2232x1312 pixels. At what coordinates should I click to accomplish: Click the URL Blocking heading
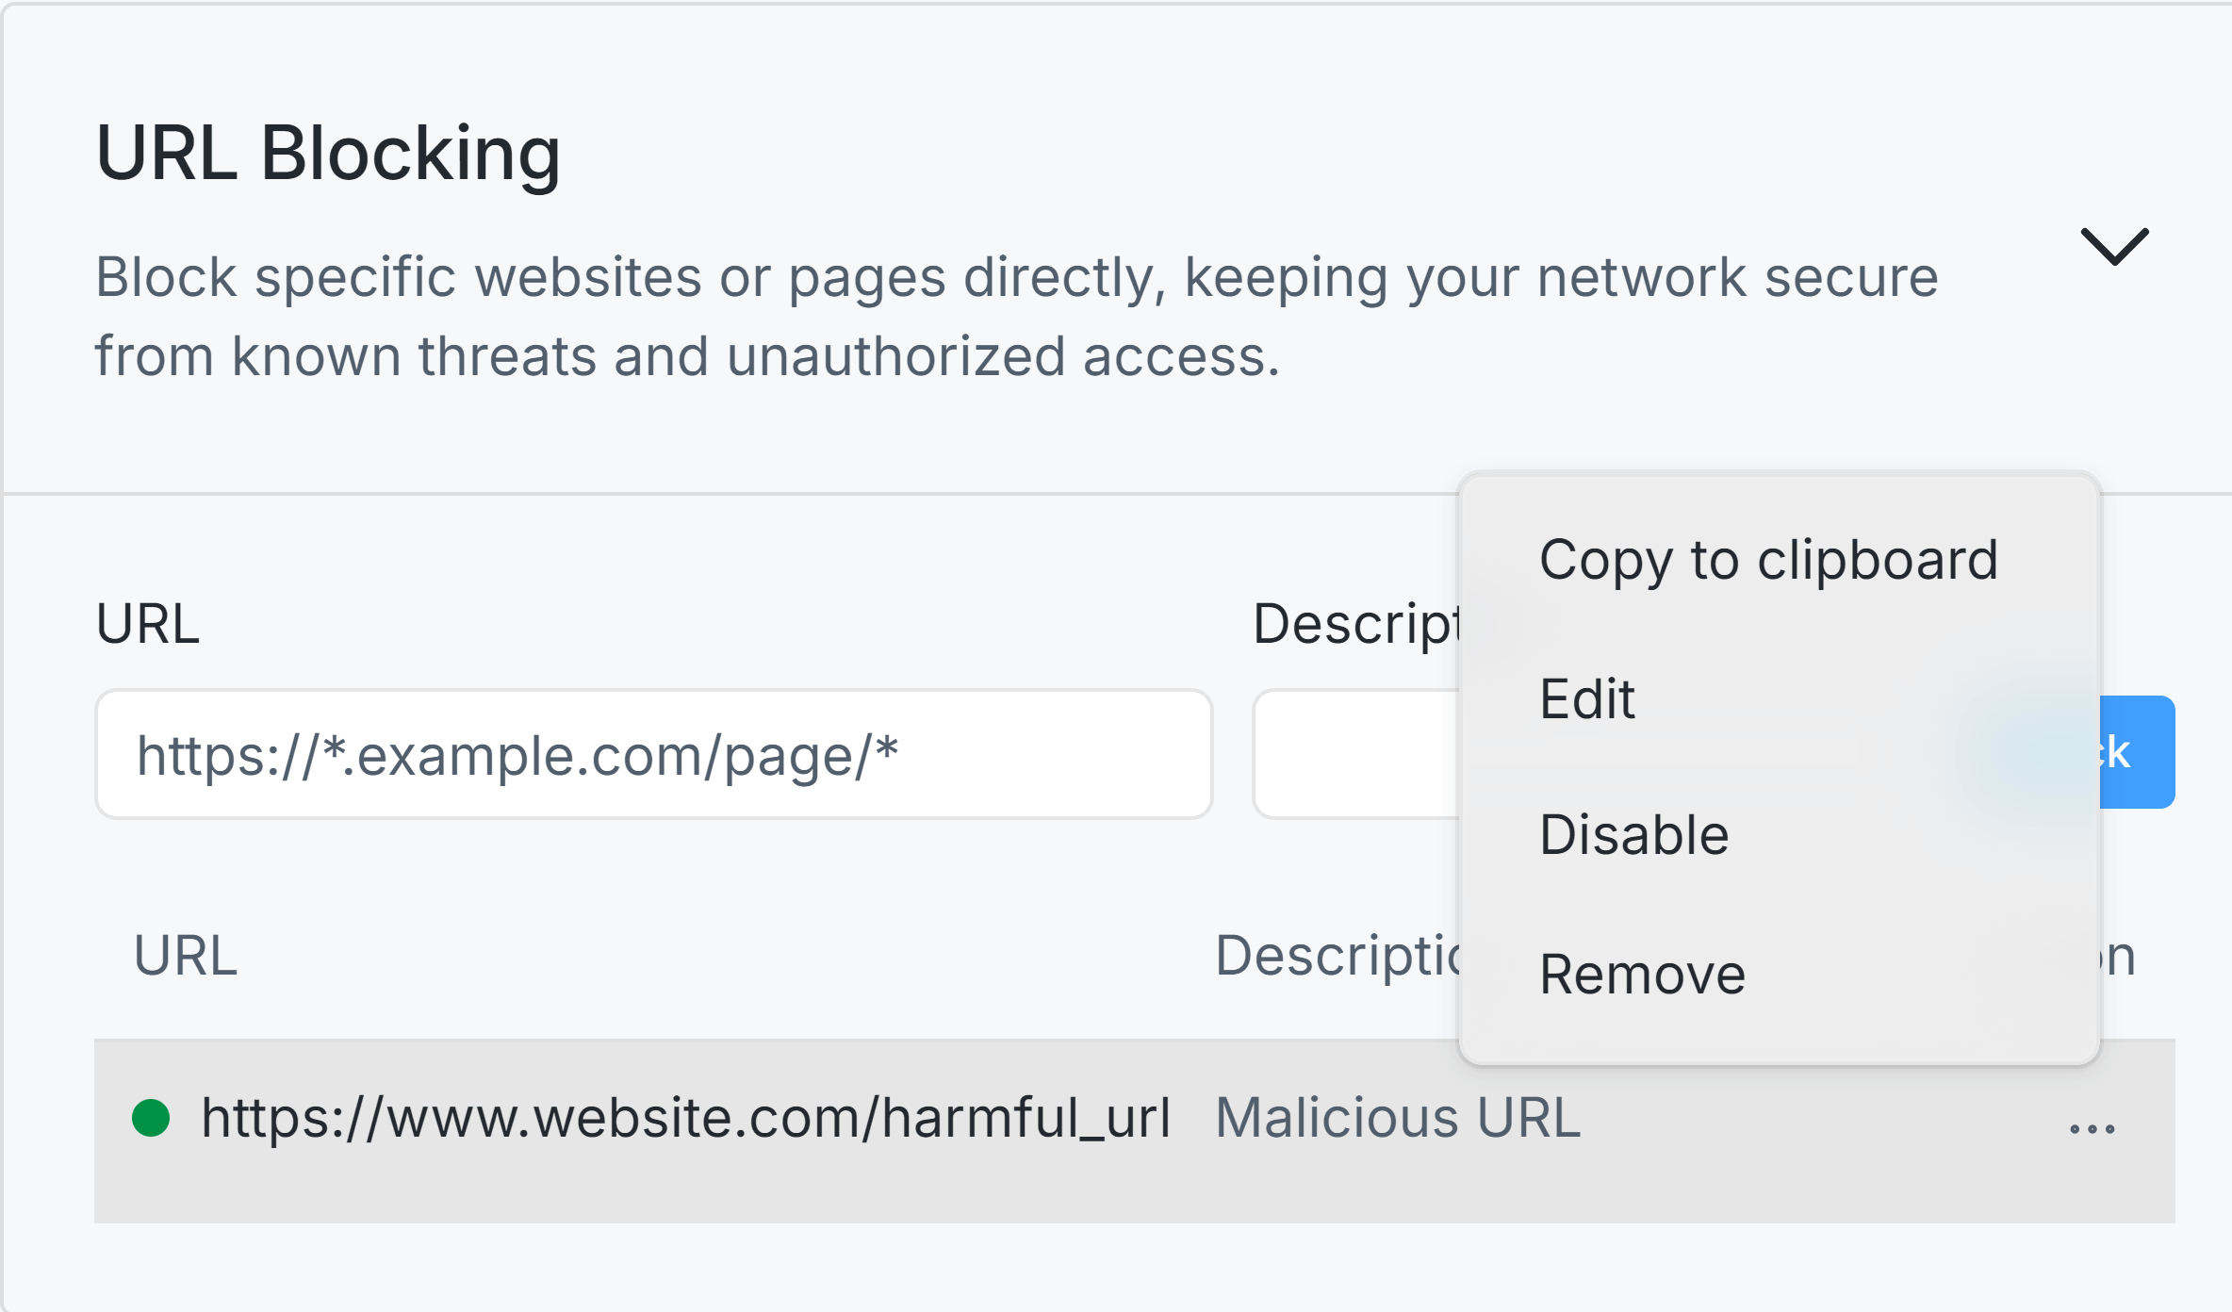pos(328,155)
